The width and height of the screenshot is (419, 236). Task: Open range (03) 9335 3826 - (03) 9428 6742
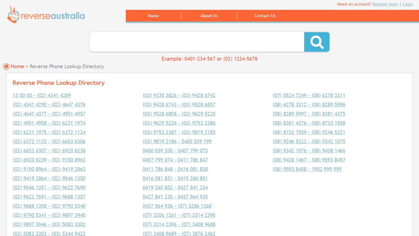[179, 95]
